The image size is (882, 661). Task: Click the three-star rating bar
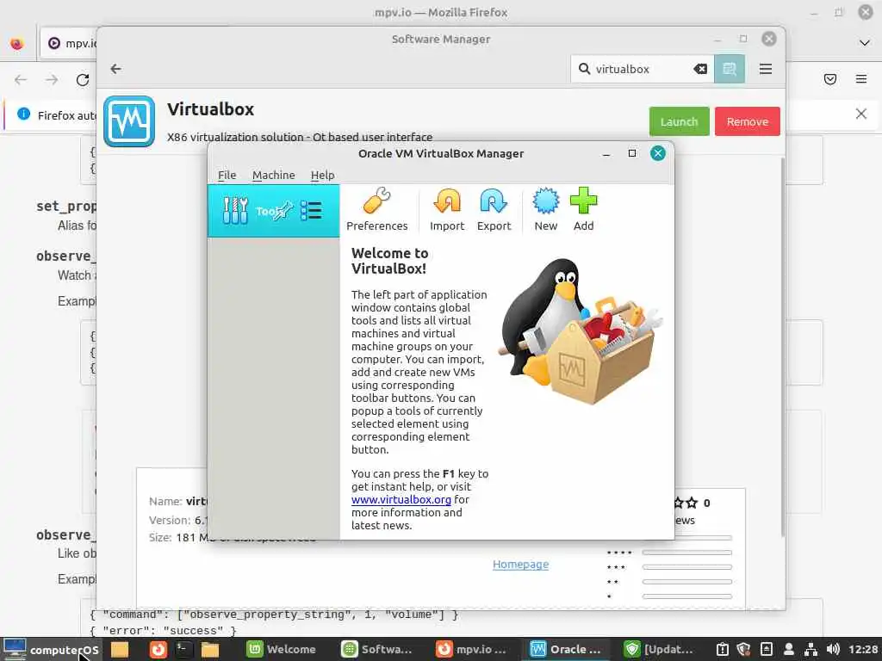(x=686, y=567)
